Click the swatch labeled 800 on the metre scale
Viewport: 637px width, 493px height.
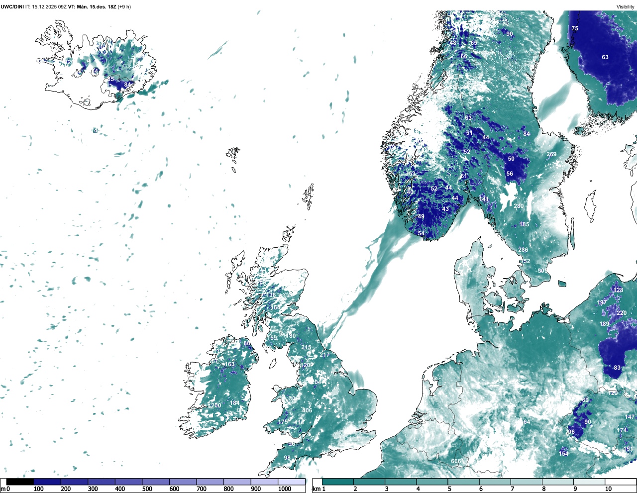(237, 482)
